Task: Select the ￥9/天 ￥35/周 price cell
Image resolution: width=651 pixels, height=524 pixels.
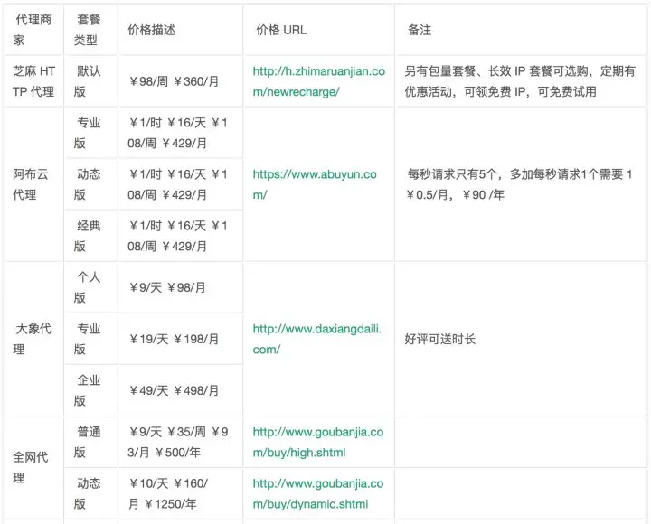Action: pyautogui.click(x=181, y=442)
